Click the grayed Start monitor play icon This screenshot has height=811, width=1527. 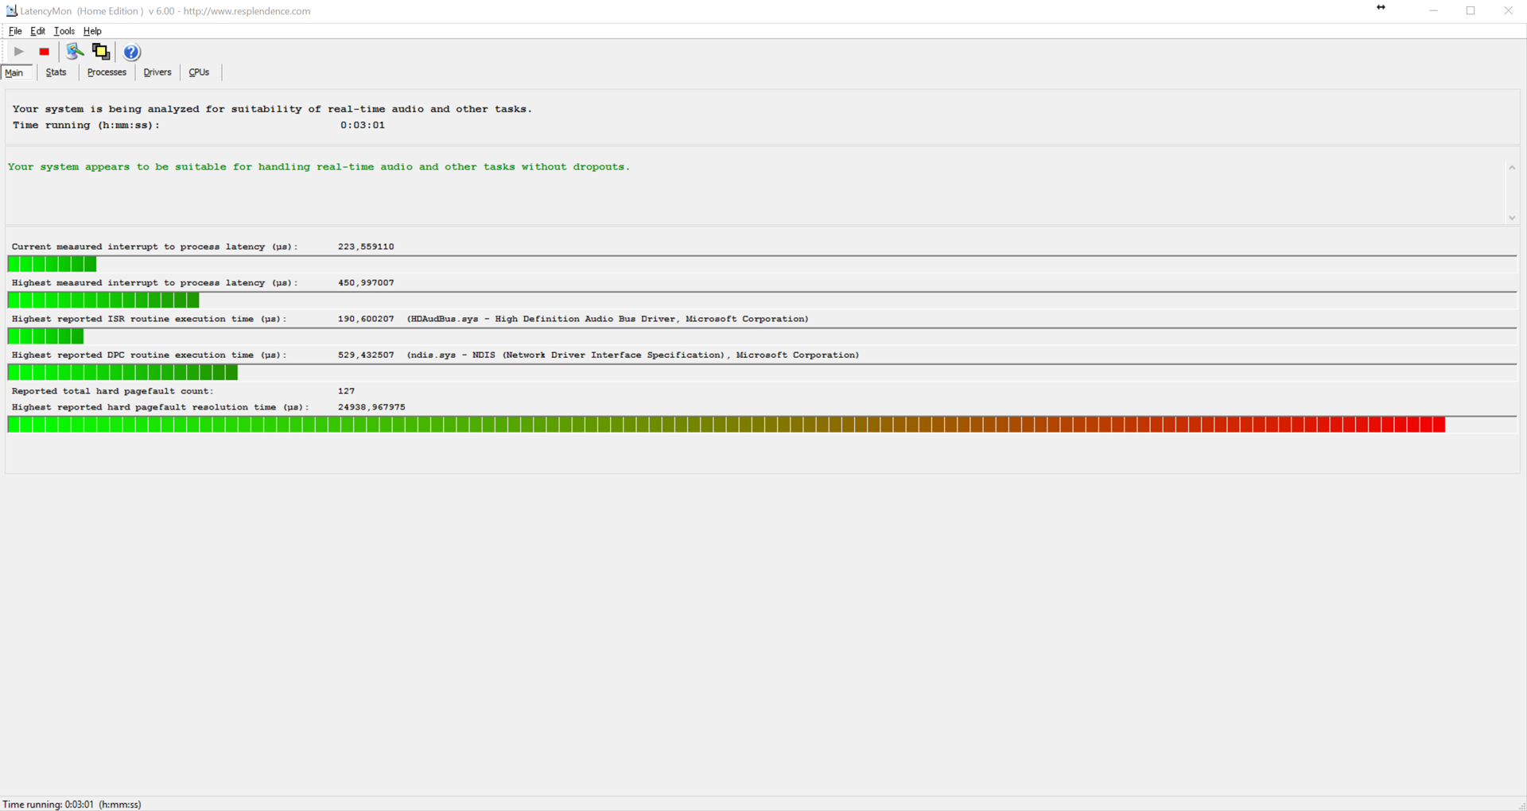coord(18,52)
